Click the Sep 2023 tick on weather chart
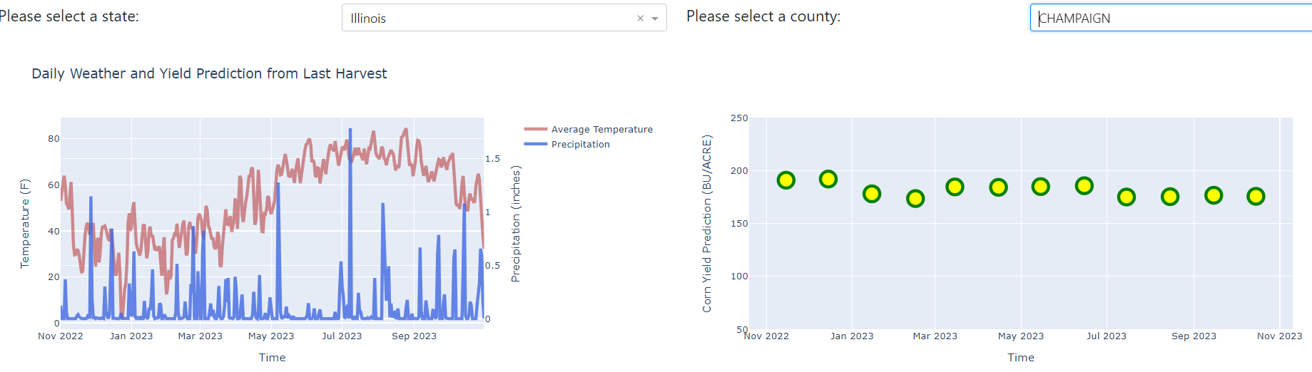This screenshot has height=372, width=1312. (x=414, y=336)
